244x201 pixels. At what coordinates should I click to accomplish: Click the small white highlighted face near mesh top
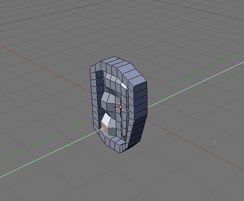(124, 86)
